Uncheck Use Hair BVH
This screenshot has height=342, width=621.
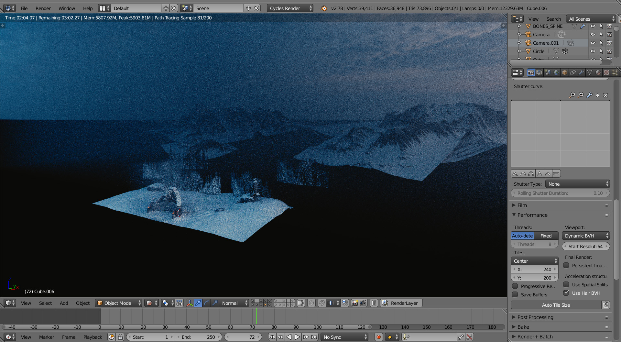click(x=566, y=293)
